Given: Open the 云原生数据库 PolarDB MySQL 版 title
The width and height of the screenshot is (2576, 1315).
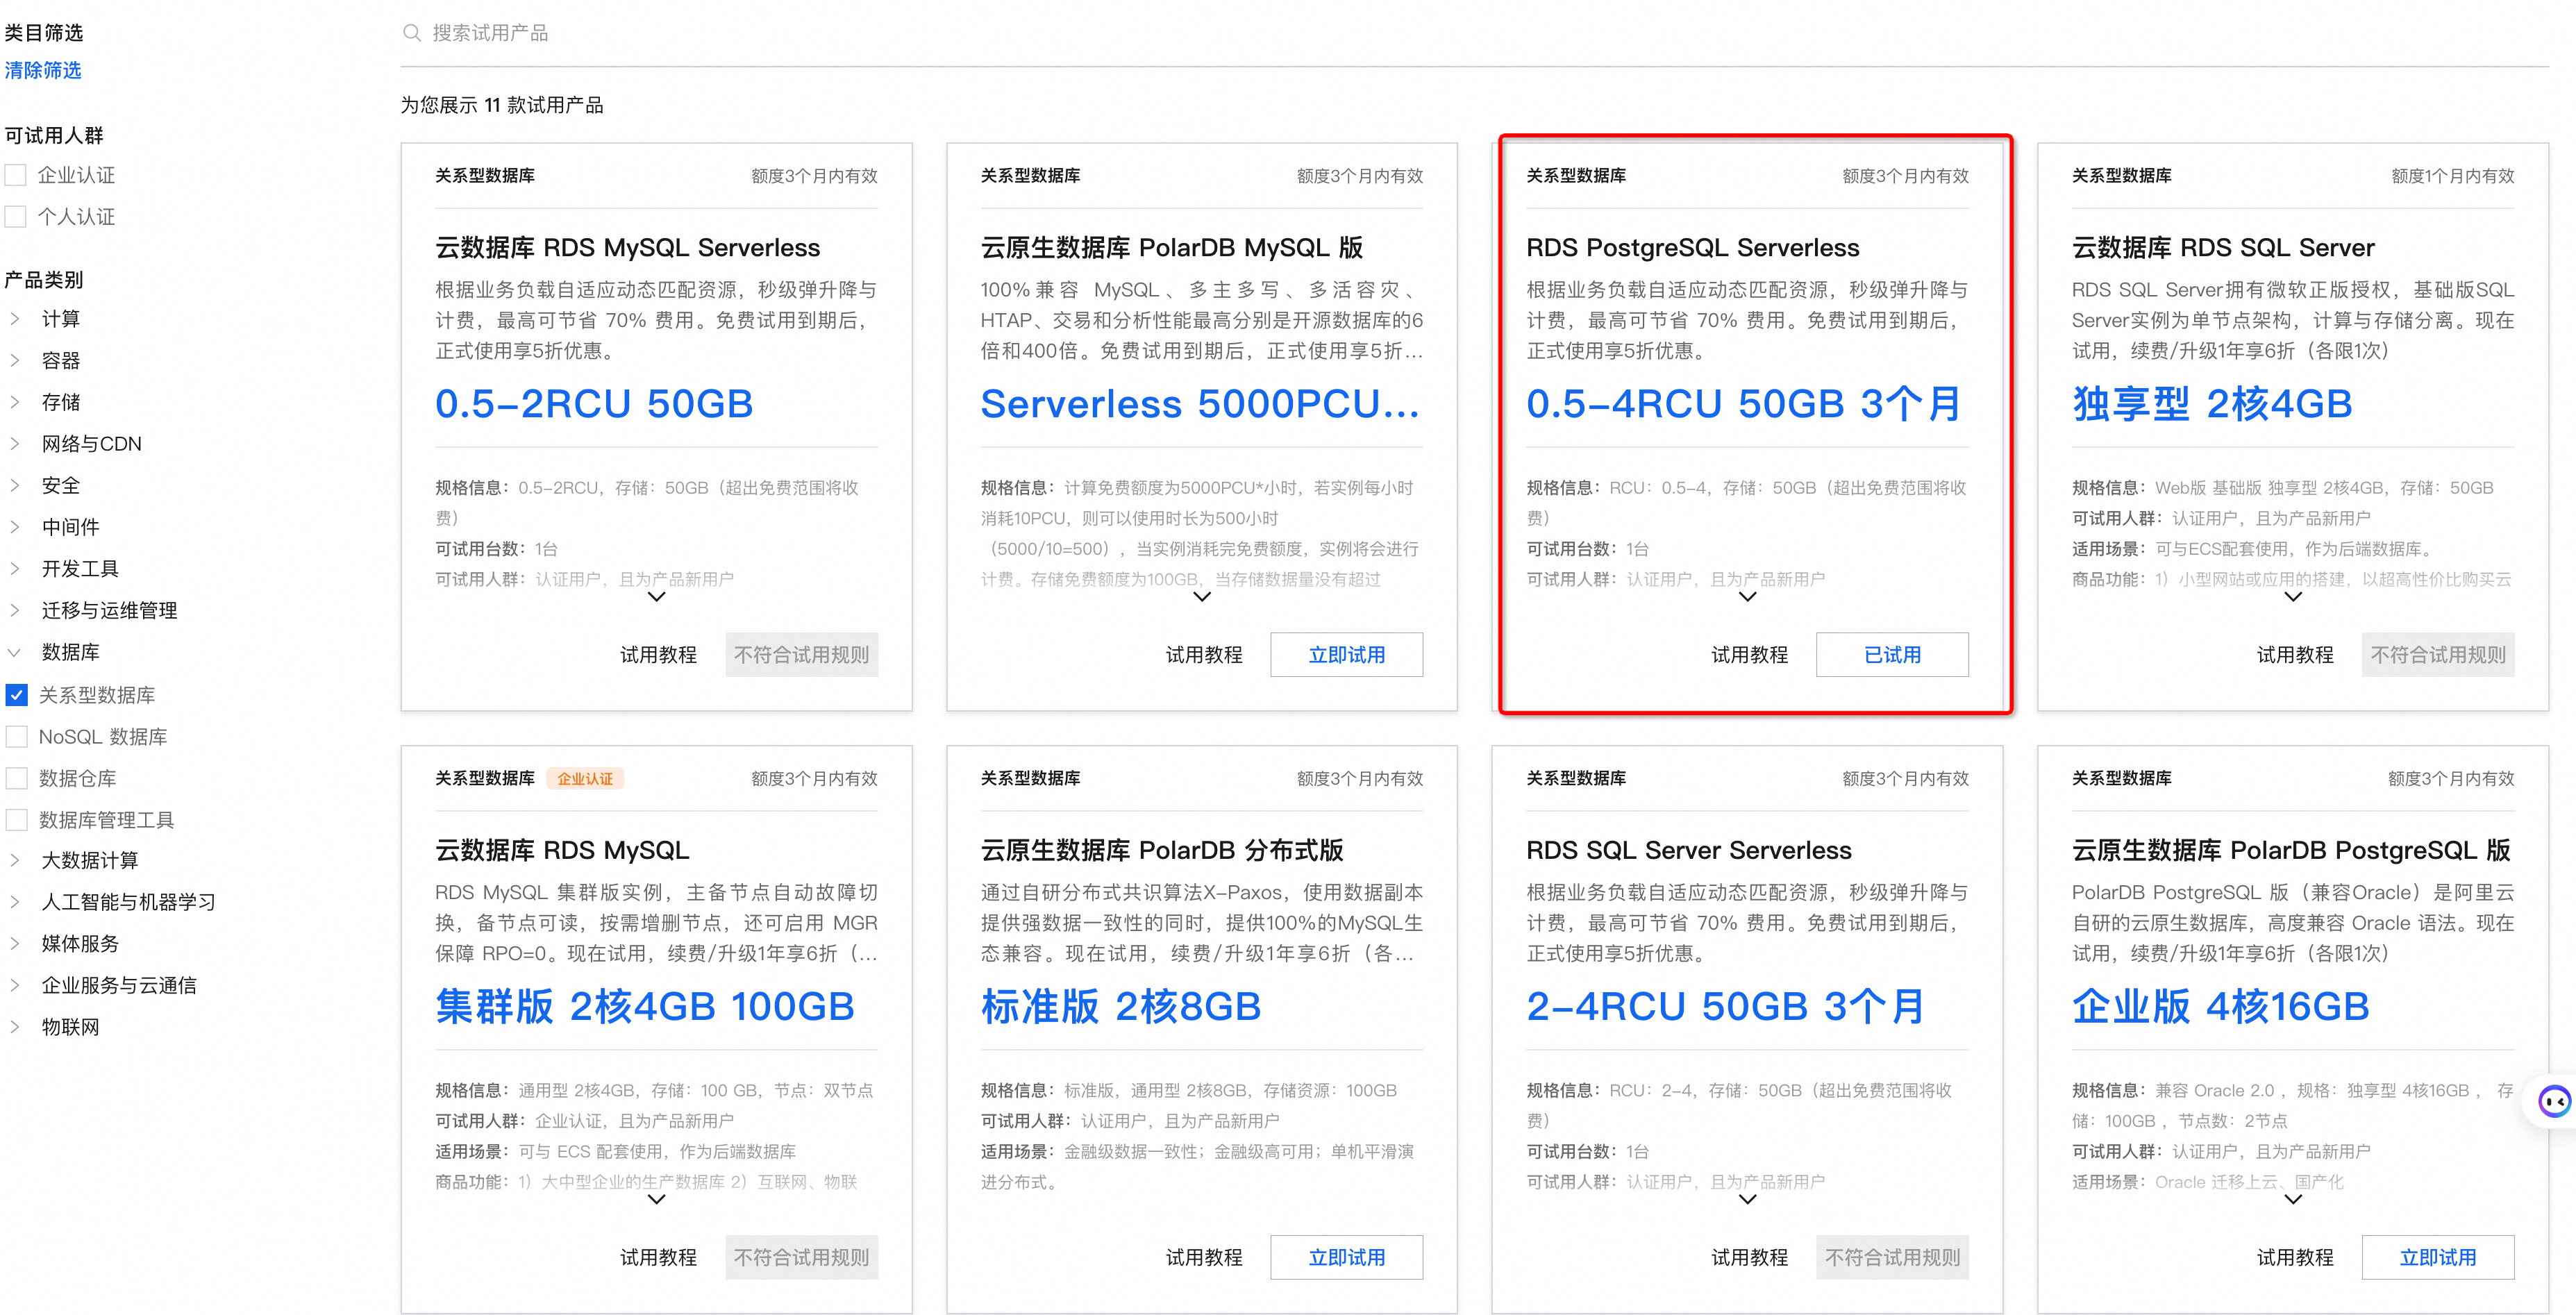Looking at the screenshot, I should pos(1171,247).
